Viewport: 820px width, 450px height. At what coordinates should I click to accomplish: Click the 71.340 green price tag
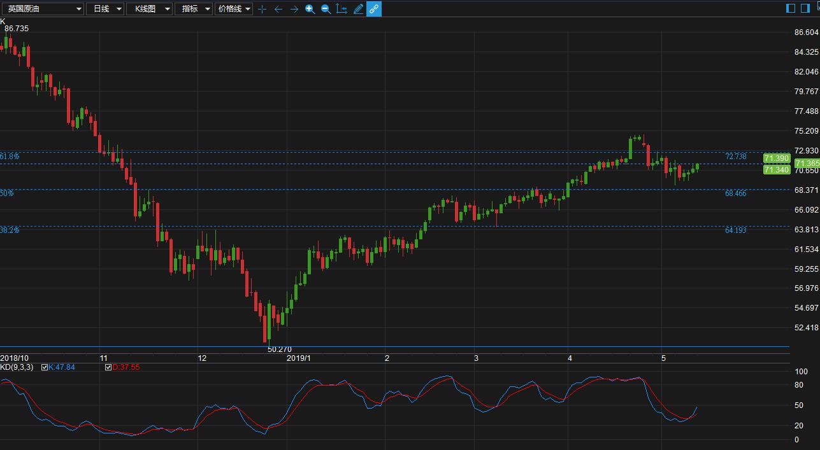777,170
